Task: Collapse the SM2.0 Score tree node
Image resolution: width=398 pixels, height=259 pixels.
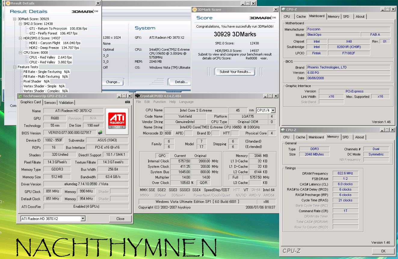Action: (20, 24)
